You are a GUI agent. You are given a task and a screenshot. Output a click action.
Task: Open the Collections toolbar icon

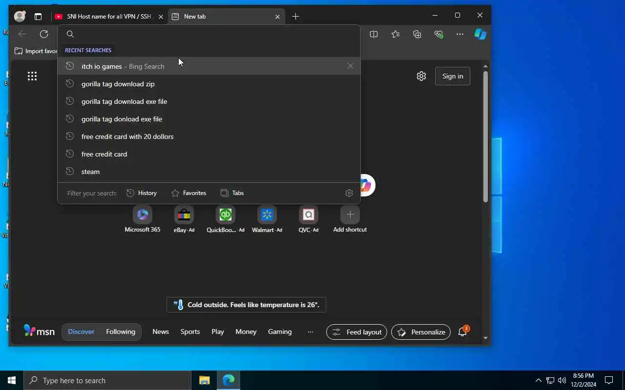pyautogui.click(x=417, y=34)
